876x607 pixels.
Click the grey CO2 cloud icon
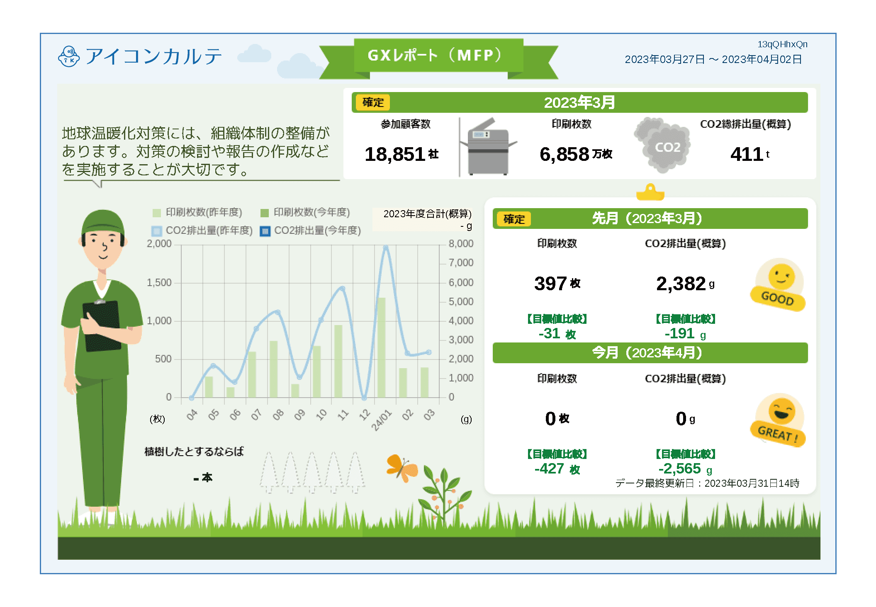[662, 145]
